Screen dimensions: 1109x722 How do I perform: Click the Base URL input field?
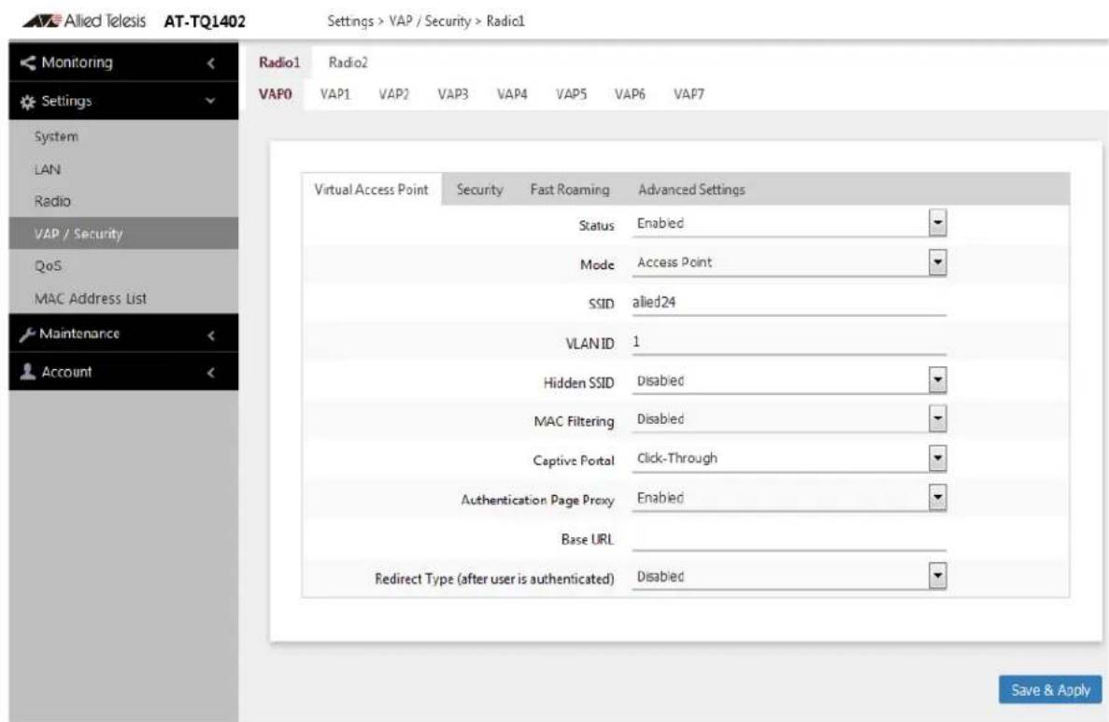point(789,539)
